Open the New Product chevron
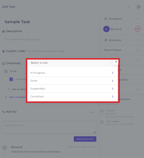Image resolution: width=144 pixels, height=158 pixels. coord(138,50)
